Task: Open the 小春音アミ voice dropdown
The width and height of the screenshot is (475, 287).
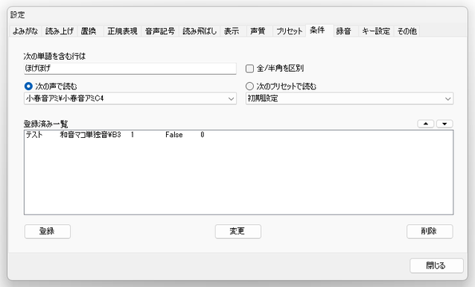Action: (x=130, y=99)
